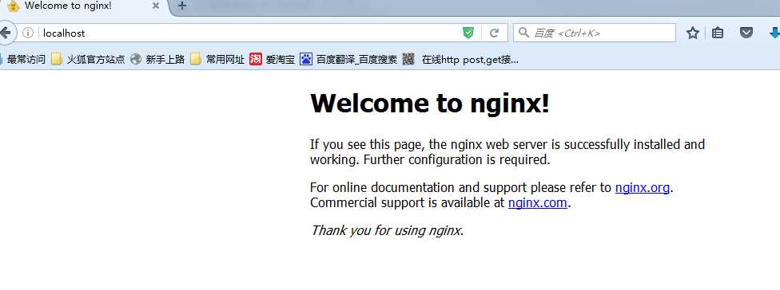The width and height of the screenshot is (780, 290).
Task: Open site information icon beside localhost
Action: coord(28,33)
